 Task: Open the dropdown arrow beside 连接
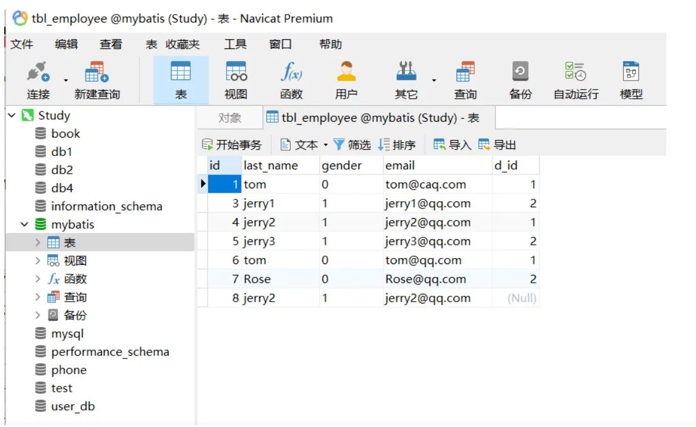pyautogui.click(x=65, y=81)
